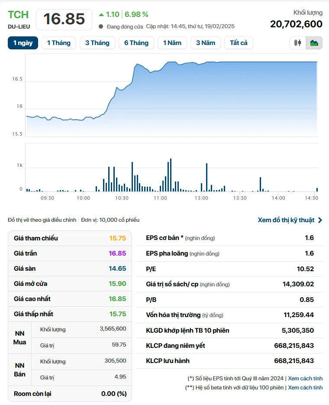The image size is (329, 405).
Task: Click the Đồ thị vẽ theo giá điều chỉnh note
Action: (42, 220)
